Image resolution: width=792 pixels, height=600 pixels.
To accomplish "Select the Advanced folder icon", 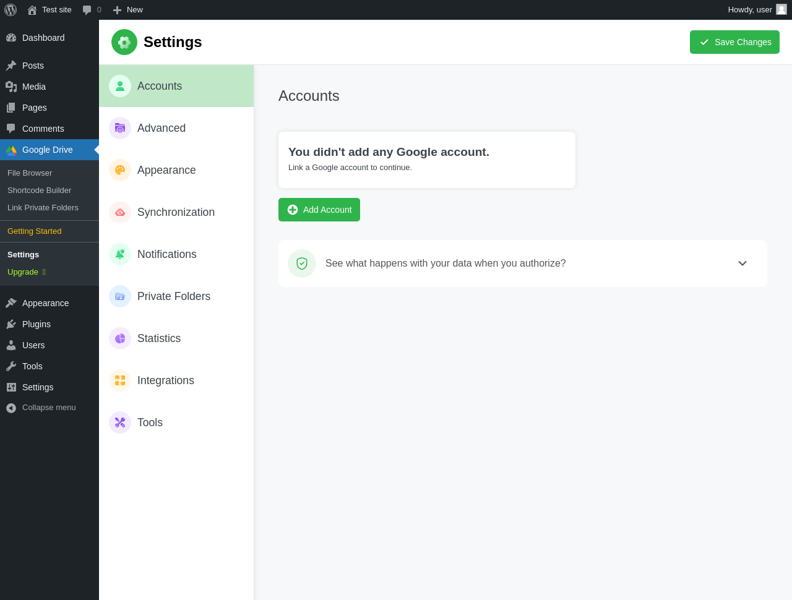I will [x=120, y=128].
